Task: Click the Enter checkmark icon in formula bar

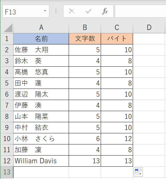Action: pyautogui.click(x=88, y=11)
